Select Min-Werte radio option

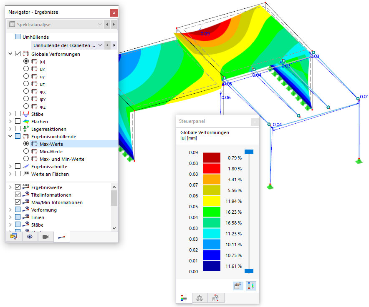[26, 151]
